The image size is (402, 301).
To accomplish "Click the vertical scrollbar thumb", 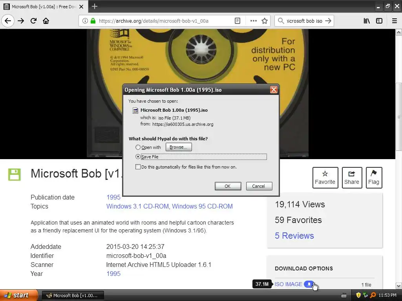I will coord(398,117).
